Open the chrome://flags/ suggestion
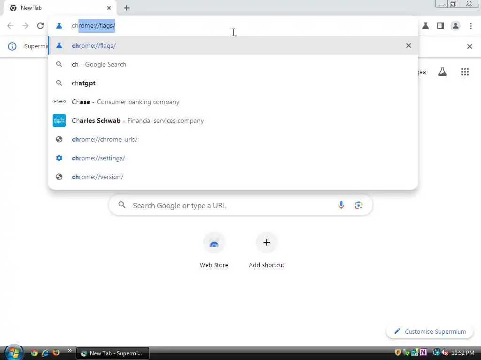481x360 pixels. coord(233,45)
